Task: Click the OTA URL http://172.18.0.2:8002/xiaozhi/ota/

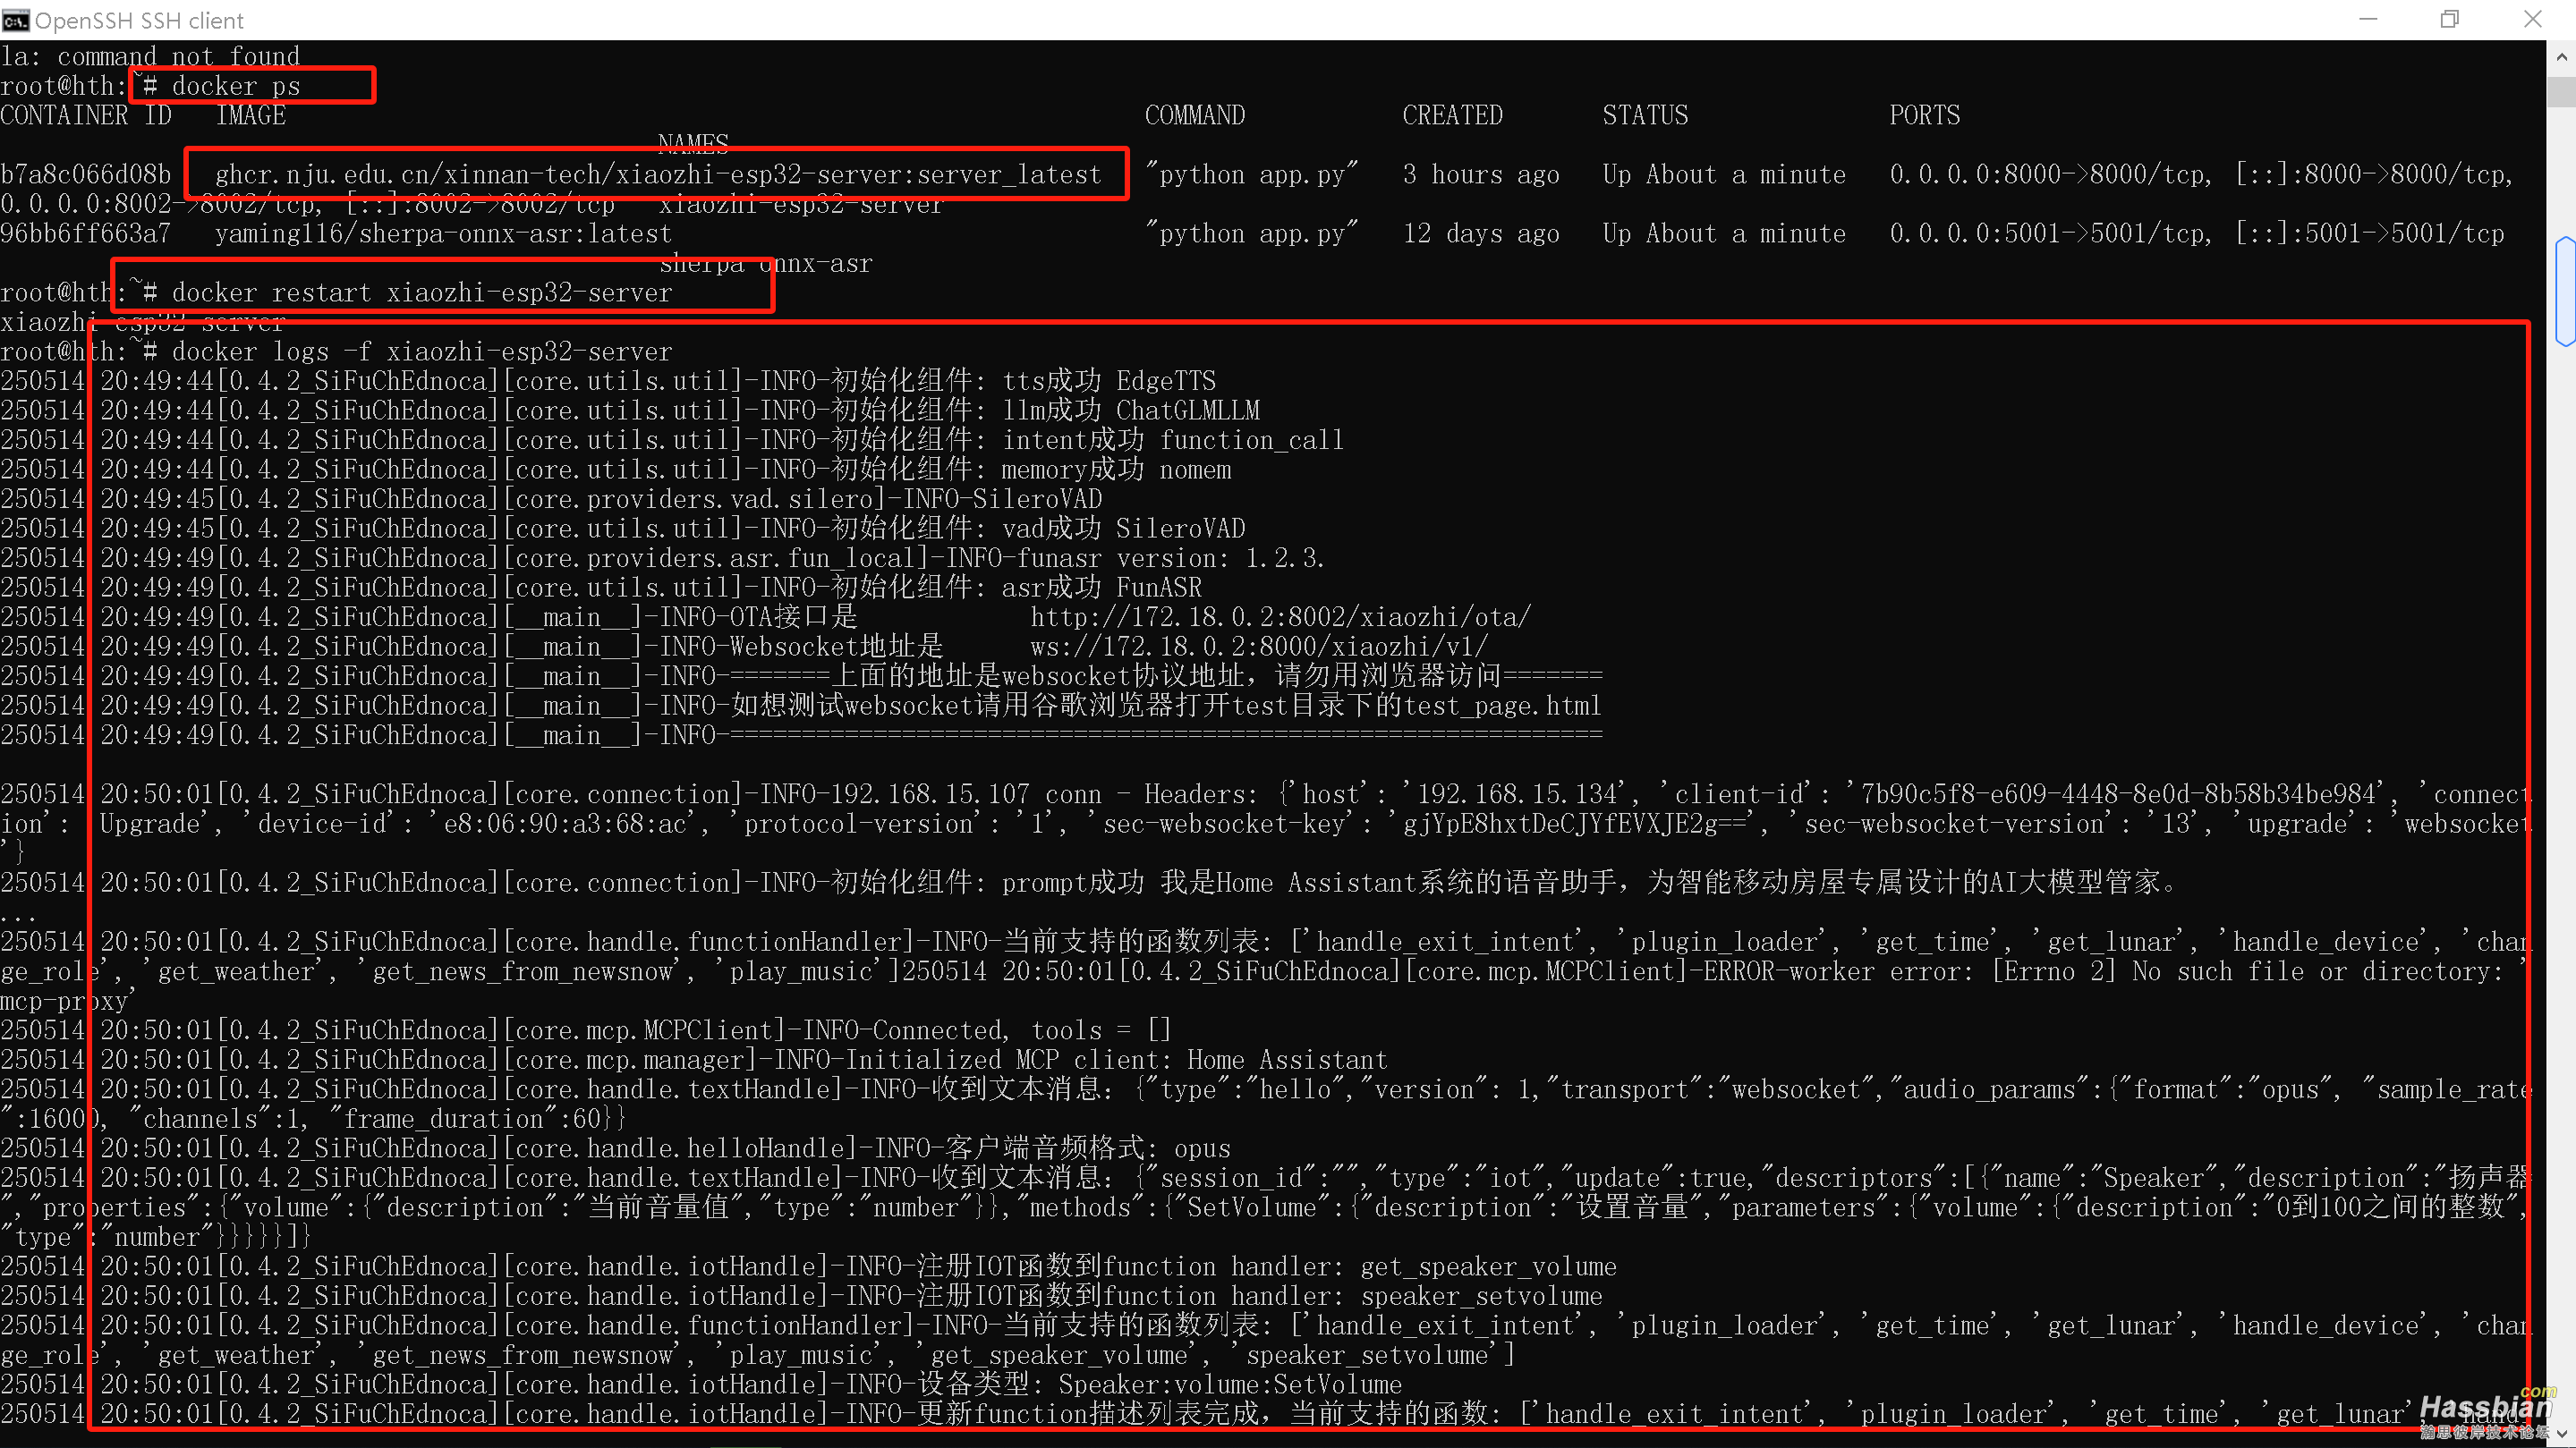Action: [1281, 618]
